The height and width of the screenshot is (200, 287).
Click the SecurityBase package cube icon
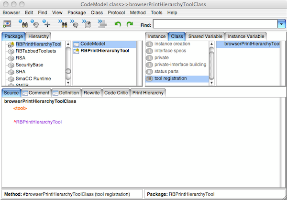pyautogui.click(x=11, y=65)
